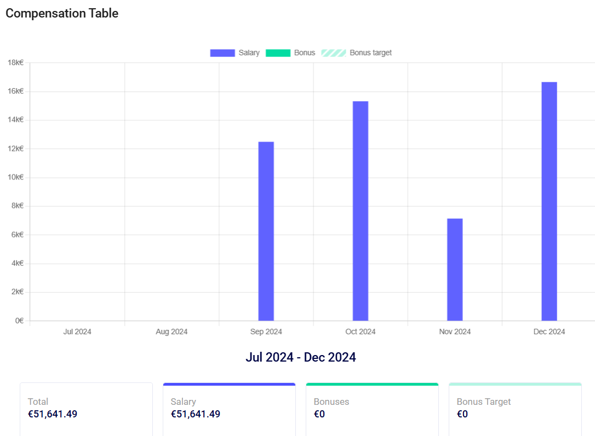Hide Salary series via legend label

coord(249,53)
